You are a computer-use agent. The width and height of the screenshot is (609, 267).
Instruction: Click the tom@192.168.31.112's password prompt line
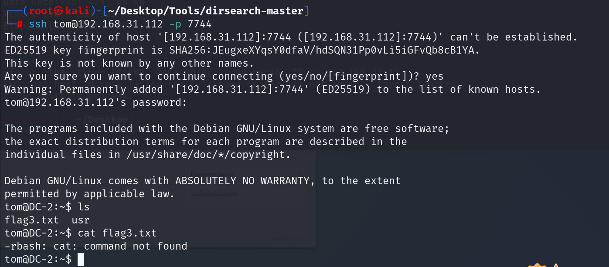pos(96,102)
